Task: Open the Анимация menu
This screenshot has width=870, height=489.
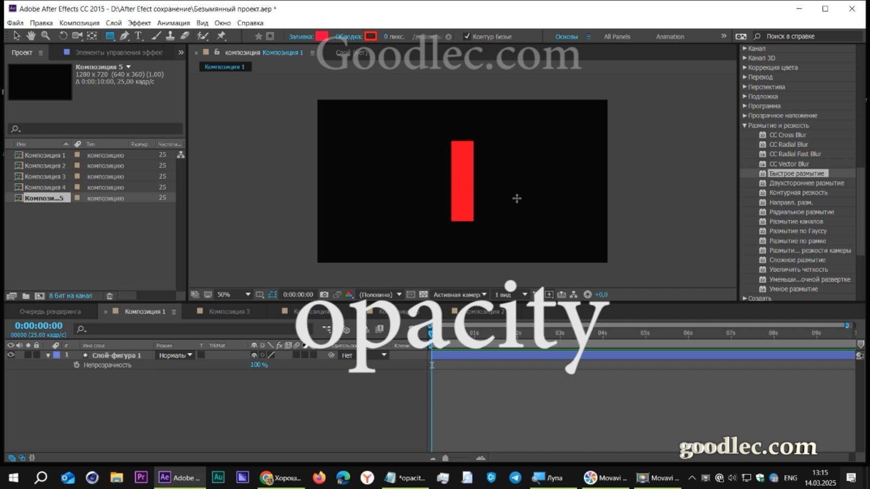Action: click(173, 23)
